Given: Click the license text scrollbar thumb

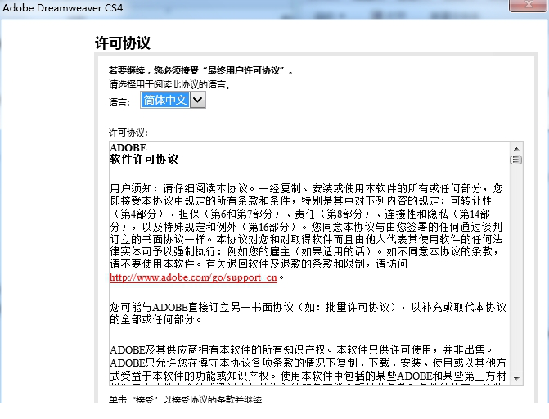Looking at the screenshot, I should click(x=516, y=160).
